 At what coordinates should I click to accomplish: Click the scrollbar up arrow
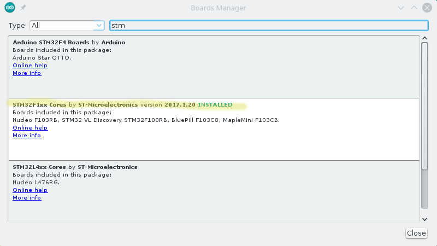[x=424, y=39]
